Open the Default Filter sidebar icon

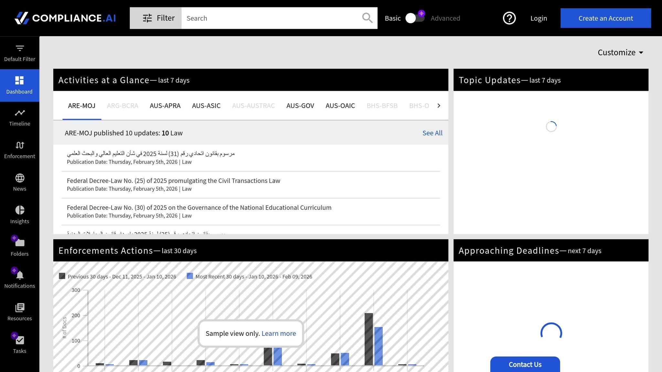point(20,48)
